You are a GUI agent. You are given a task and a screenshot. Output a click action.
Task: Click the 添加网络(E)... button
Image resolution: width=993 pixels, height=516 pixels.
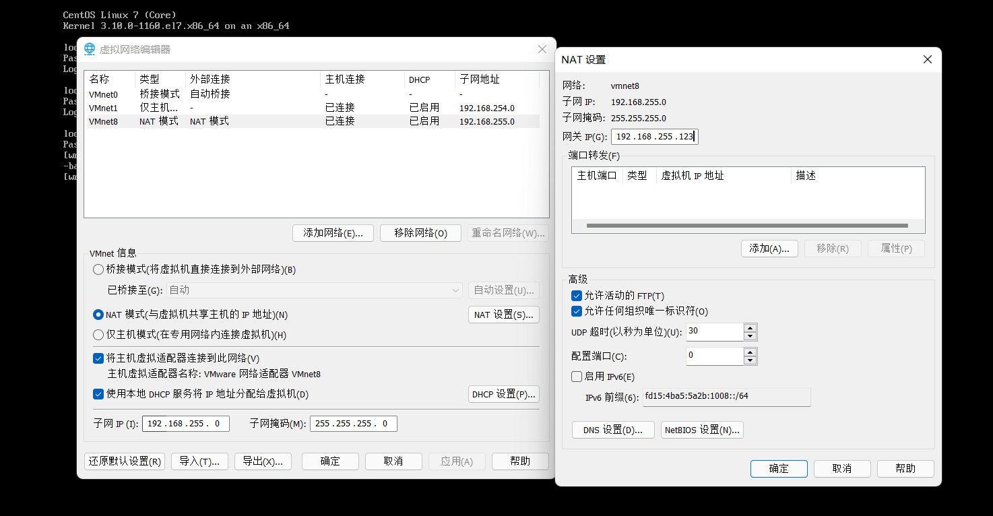pyautogui.click(x=333, y=233)
